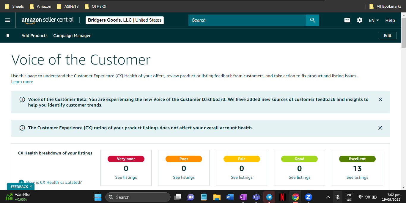Image resolution: width=406 pixels, height=203 pixels.
Task: Open the FEEDBACK button
Action: (19, 187)
